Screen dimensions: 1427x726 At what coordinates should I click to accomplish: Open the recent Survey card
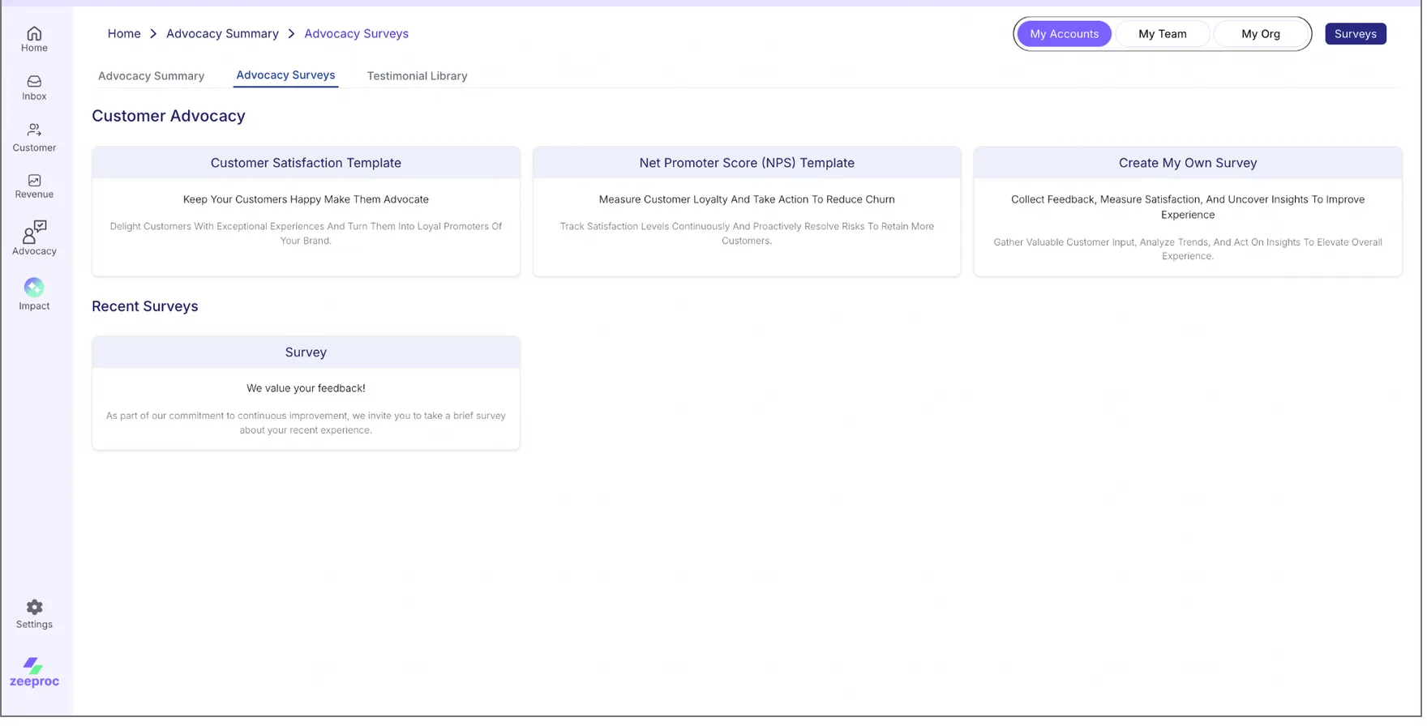(x=306, y=392)
